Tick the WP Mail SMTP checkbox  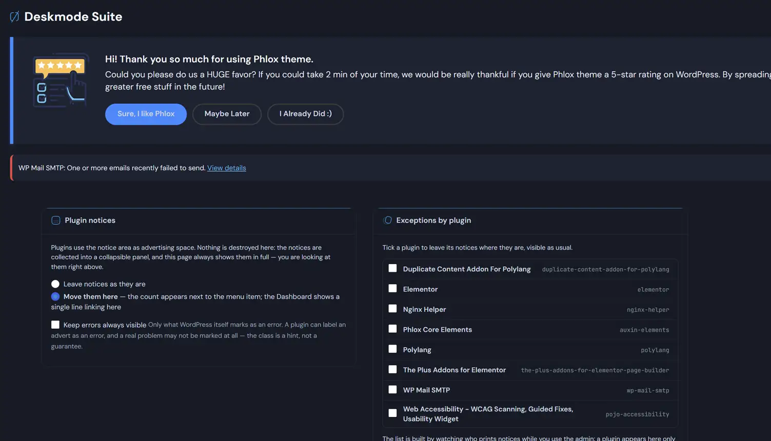[392, 390]
